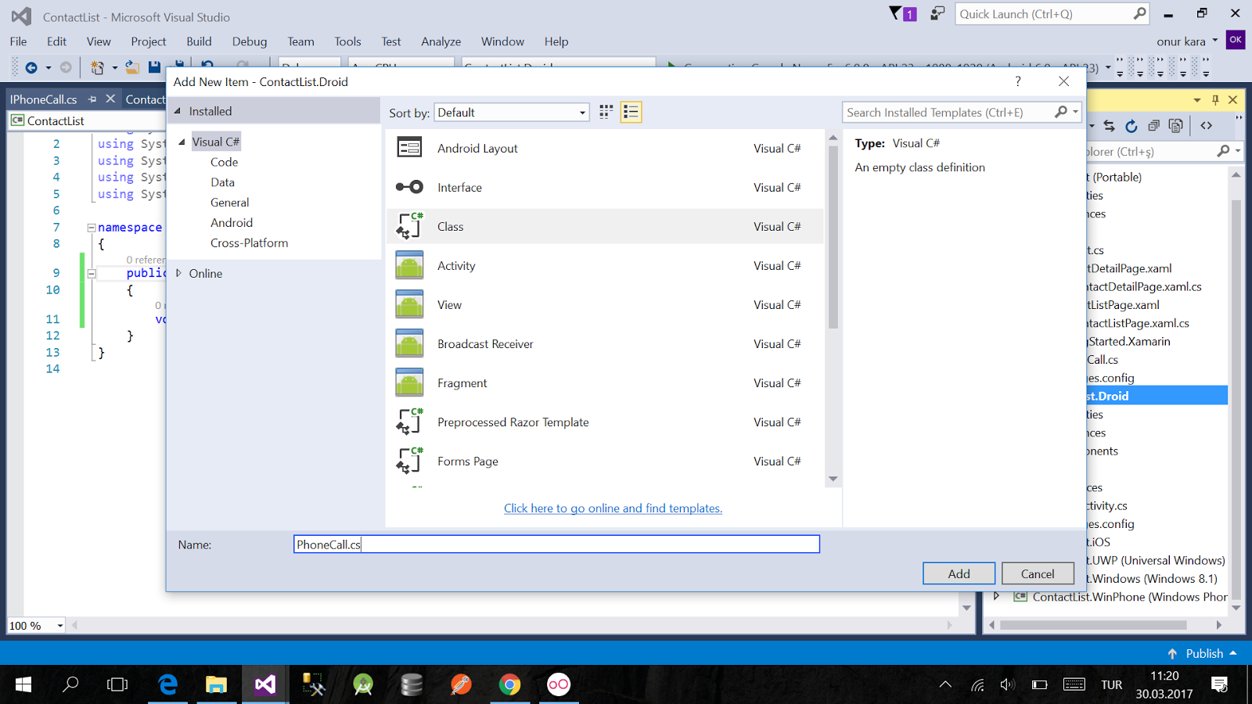Viewport: 1252px width, 704px height.
Task: Click the Add button
Action: (959, 573)
